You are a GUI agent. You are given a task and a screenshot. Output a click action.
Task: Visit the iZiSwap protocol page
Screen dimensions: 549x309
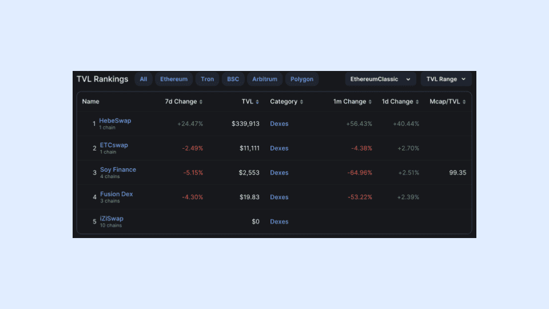tap(112, 219)
